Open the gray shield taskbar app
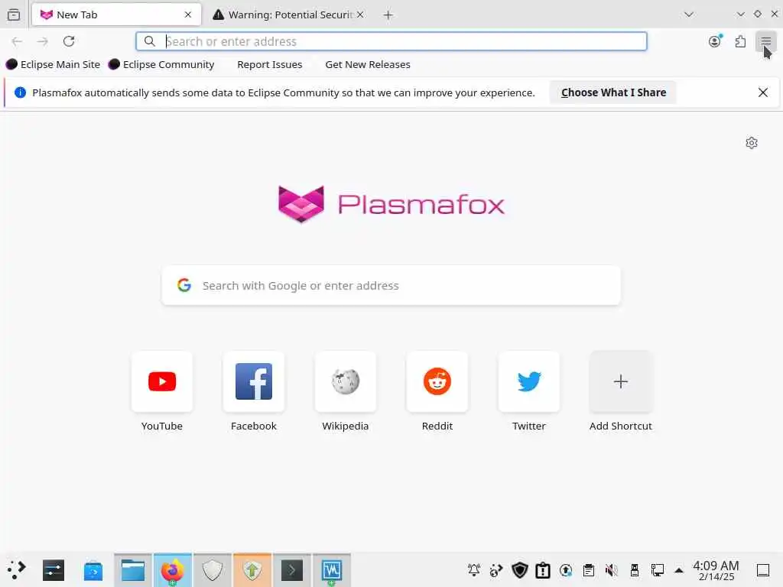 click(x=213, y=570)
